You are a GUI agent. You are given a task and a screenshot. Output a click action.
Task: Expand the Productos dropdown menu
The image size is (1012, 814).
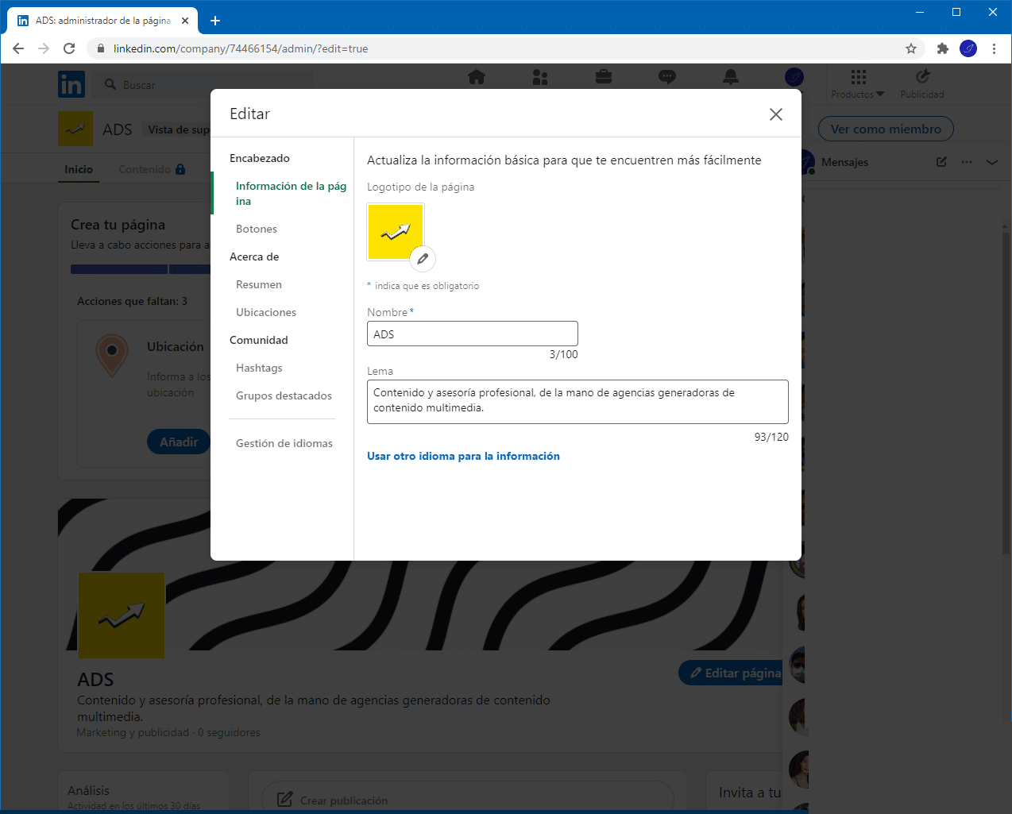tap(858, 84)
